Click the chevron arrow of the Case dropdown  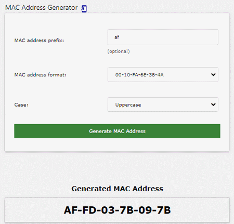click(x=213, y=104)
